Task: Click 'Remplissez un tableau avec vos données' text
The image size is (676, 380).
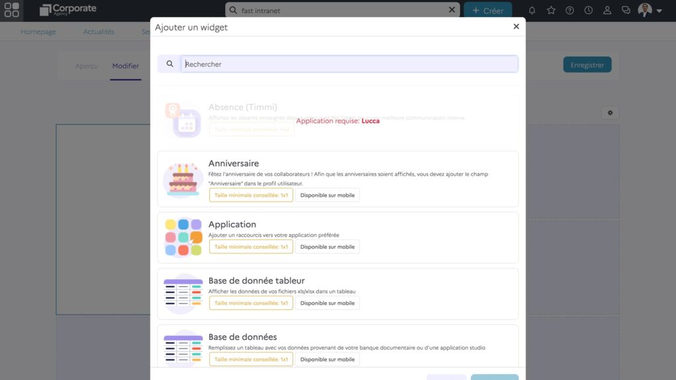Action: 347,348
